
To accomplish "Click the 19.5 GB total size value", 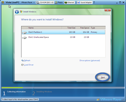I will [72, 32].
